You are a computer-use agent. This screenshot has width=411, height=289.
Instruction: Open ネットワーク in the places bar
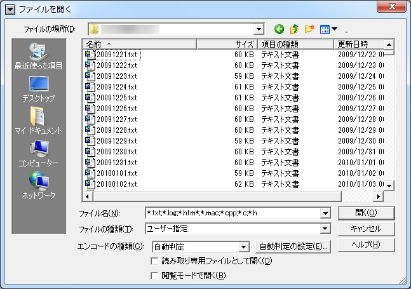click(x=39, y=185)
